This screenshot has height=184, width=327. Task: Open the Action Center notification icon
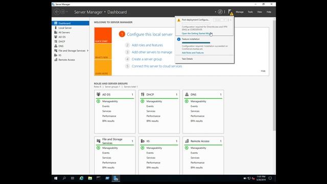point(270,178)
